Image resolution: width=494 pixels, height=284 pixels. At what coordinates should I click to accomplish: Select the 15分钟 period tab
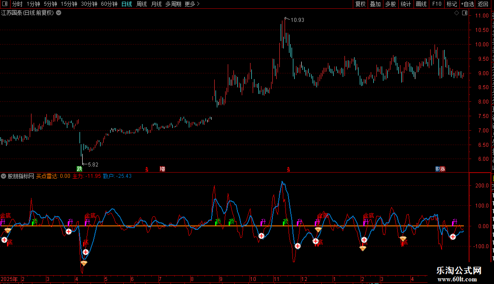coord(69,4)
